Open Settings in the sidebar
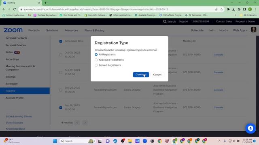The image size is (259, 145). click(x=11, y=77)
